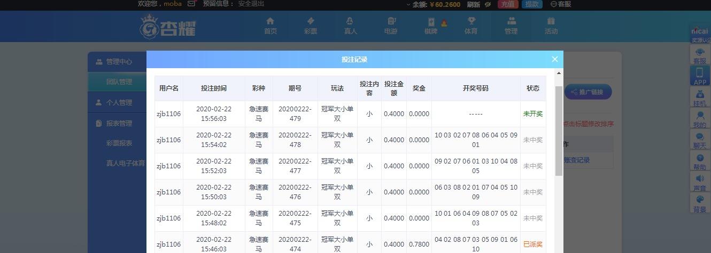Click the 奖金 column header
The image size is (711, 253).
click(419, 88)
